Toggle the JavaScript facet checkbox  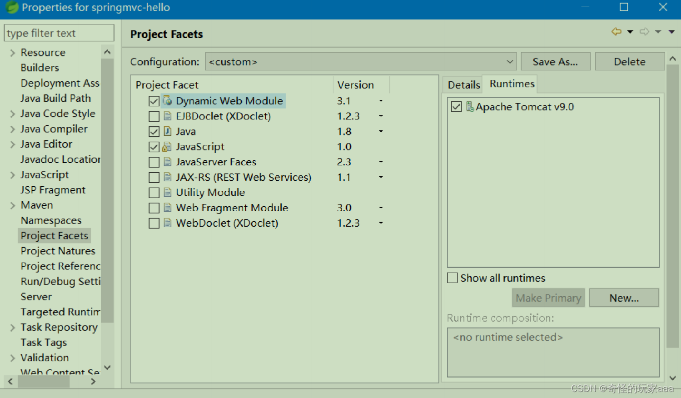coord(154,147)
